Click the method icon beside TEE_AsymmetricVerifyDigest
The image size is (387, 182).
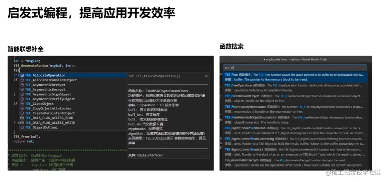pos(22,99)
